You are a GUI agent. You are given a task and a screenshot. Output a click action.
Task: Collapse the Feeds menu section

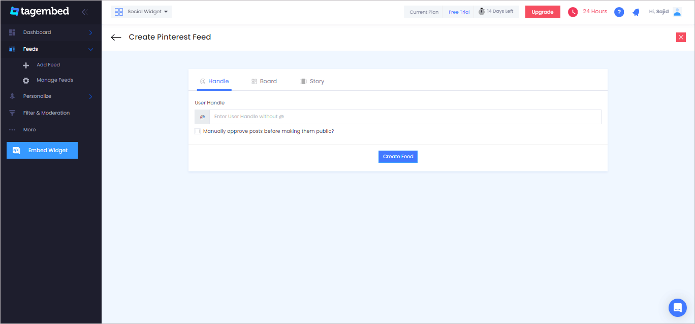pos(90,49)
